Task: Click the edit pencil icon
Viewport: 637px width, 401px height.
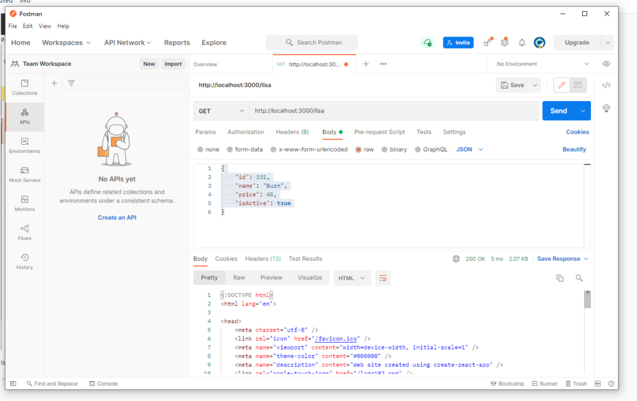Action: coord(562,85)
